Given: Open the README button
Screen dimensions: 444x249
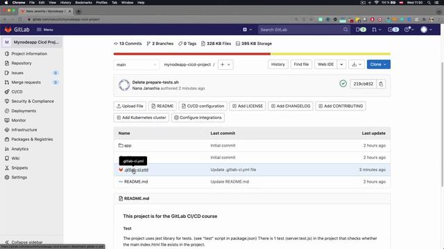Looking at the screenshot, I should pyautogui.click(x=162, y=106).
